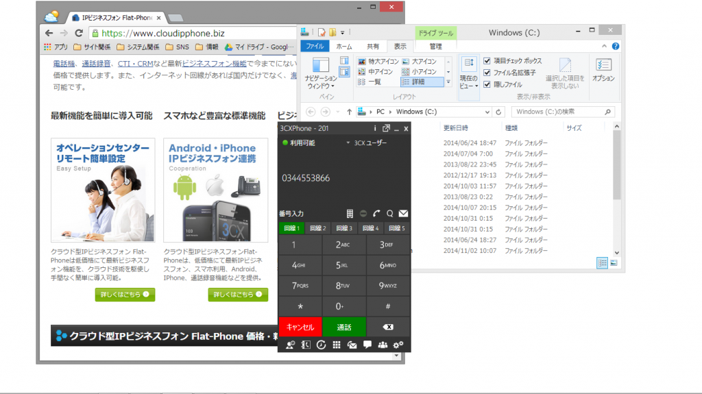Open conference group icon in 3CXPhone
The width and height of the screenshot is (702, 394).
383,345
